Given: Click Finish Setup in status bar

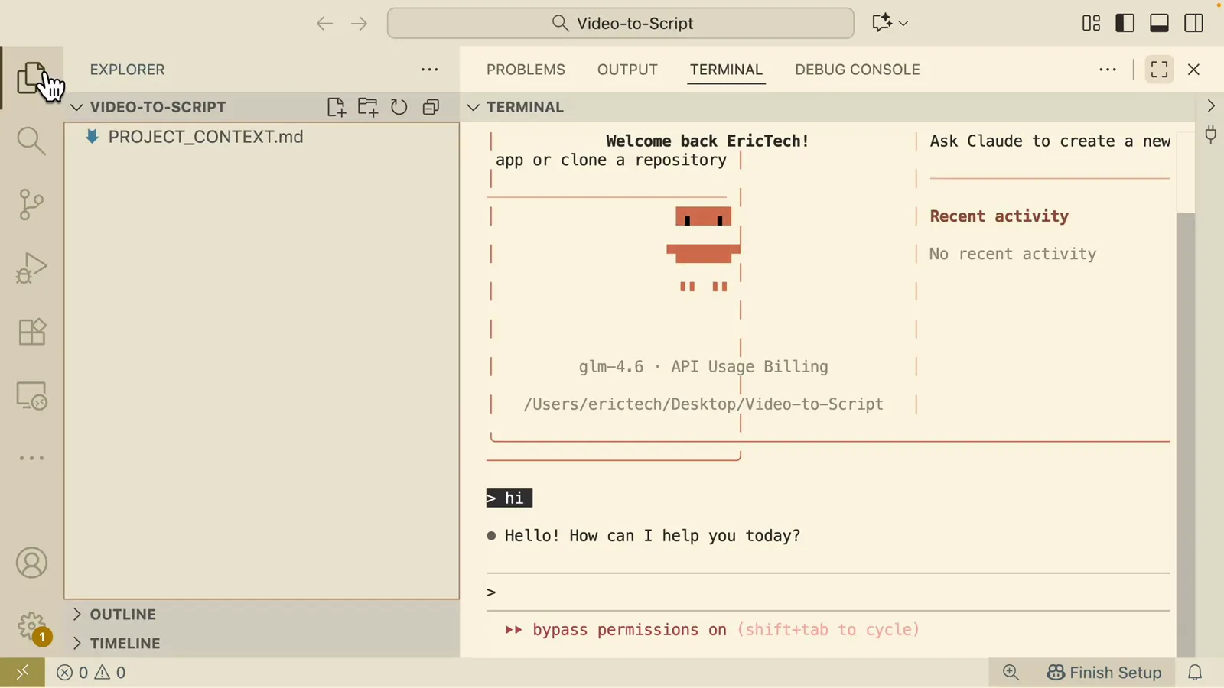Looking at the screenshot, I should pyautogui.click(x=1105, y=673).
